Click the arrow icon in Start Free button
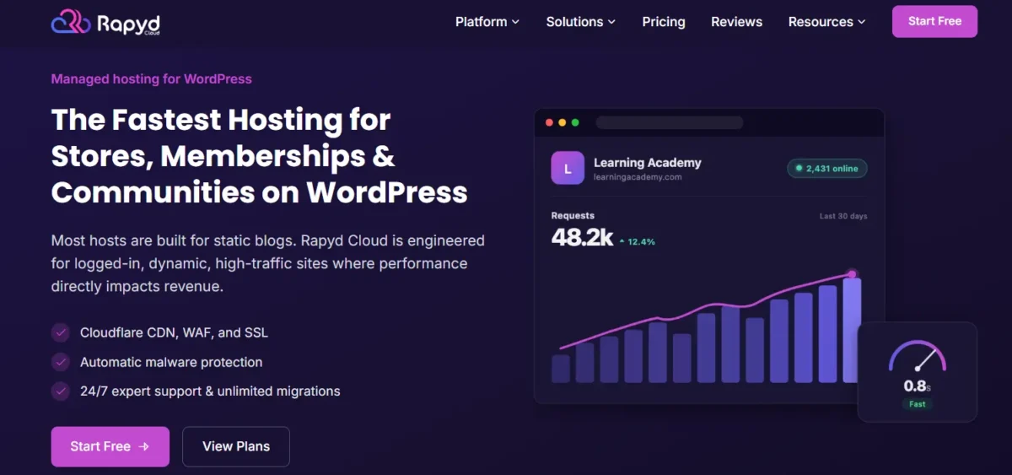The image size is (1012, 475). (x=144, y=446)
